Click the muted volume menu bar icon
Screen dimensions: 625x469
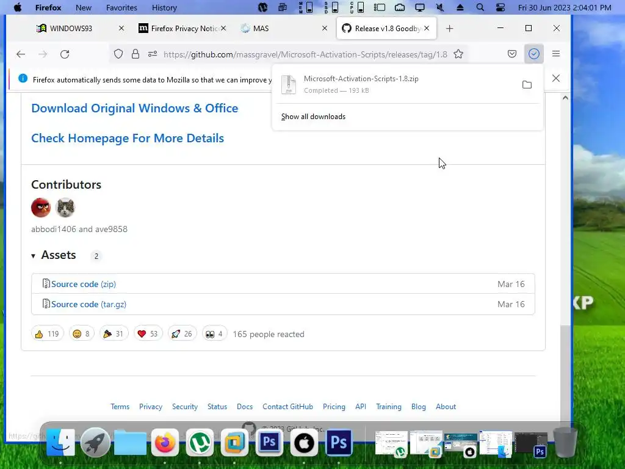439,7
